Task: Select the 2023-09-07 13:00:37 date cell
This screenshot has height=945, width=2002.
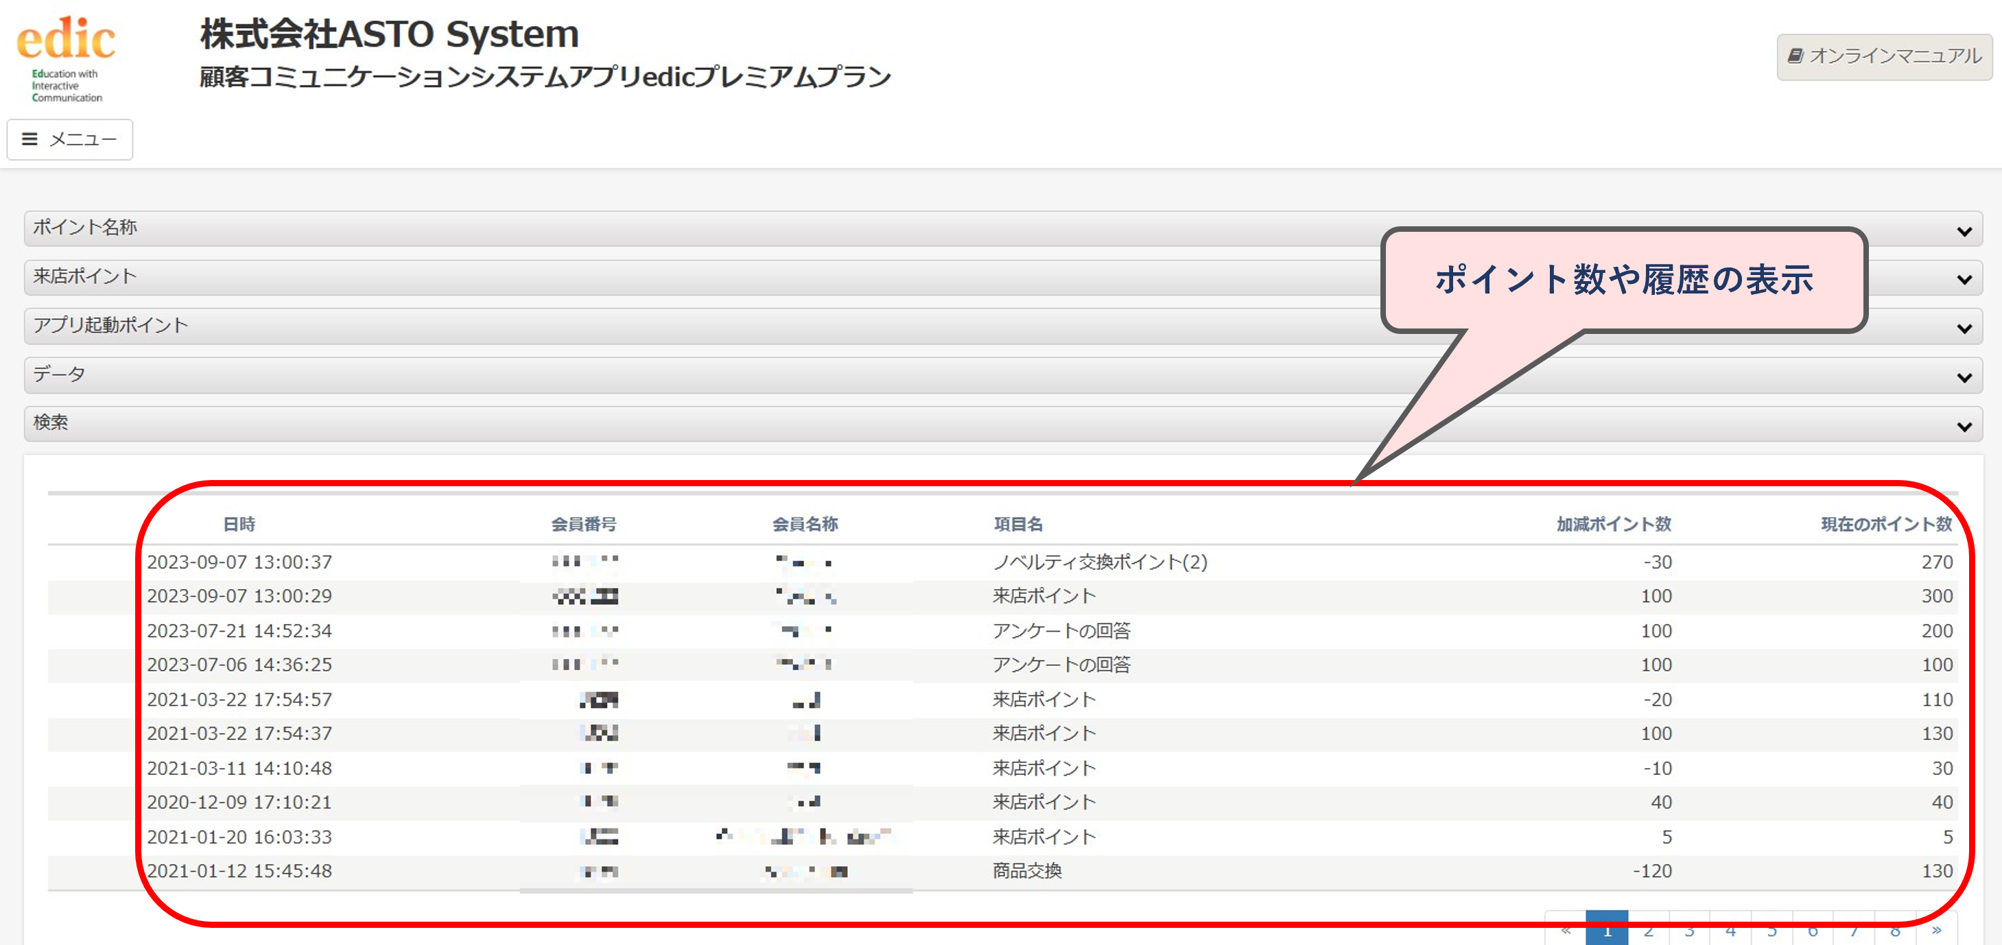Action: pyautogui.click(x=239, y=562)
